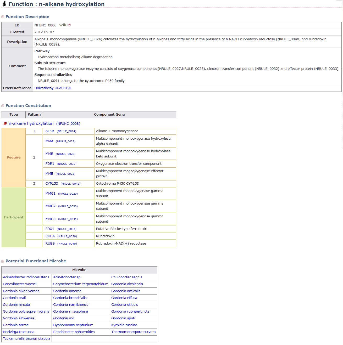The height and width of the screenshot is (345, 343).
Task: Open the UniPathway UPA00191 cross reference
Action: point(53,88)
